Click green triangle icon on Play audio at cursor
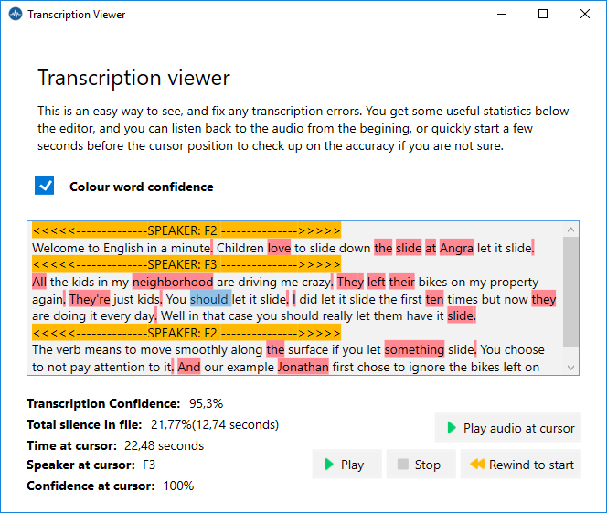607x513 pixels. pos(452,427)
